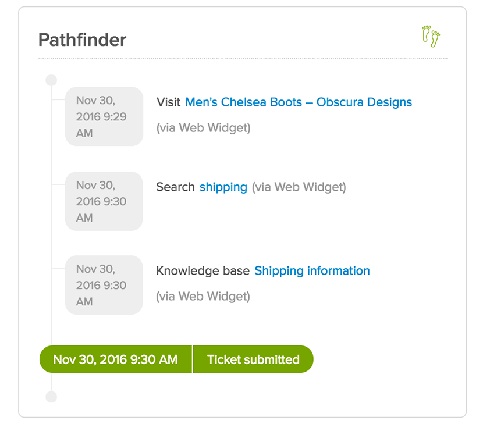Click the Pathfinder heading
The height and width of the screenshot is (424, 483).
[x=82, y=40]
